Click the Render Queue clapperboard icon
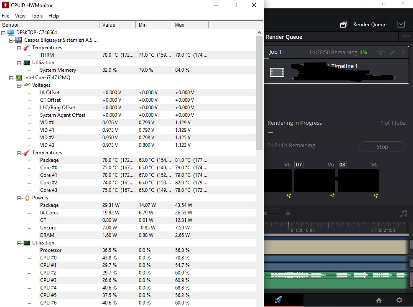413x307 pixels. 344,25
